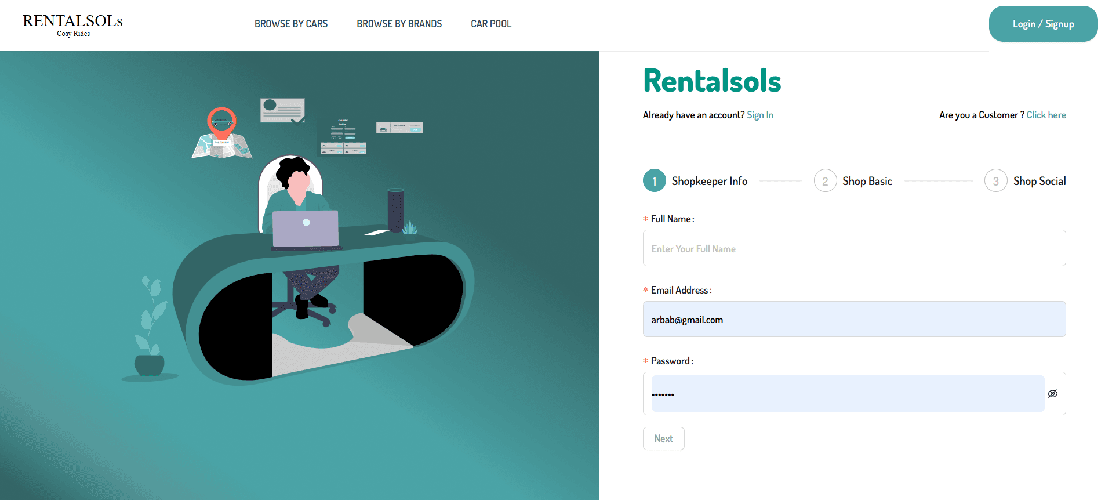
Task: Open Browse By Cars menu
Action: coord(291,24)
